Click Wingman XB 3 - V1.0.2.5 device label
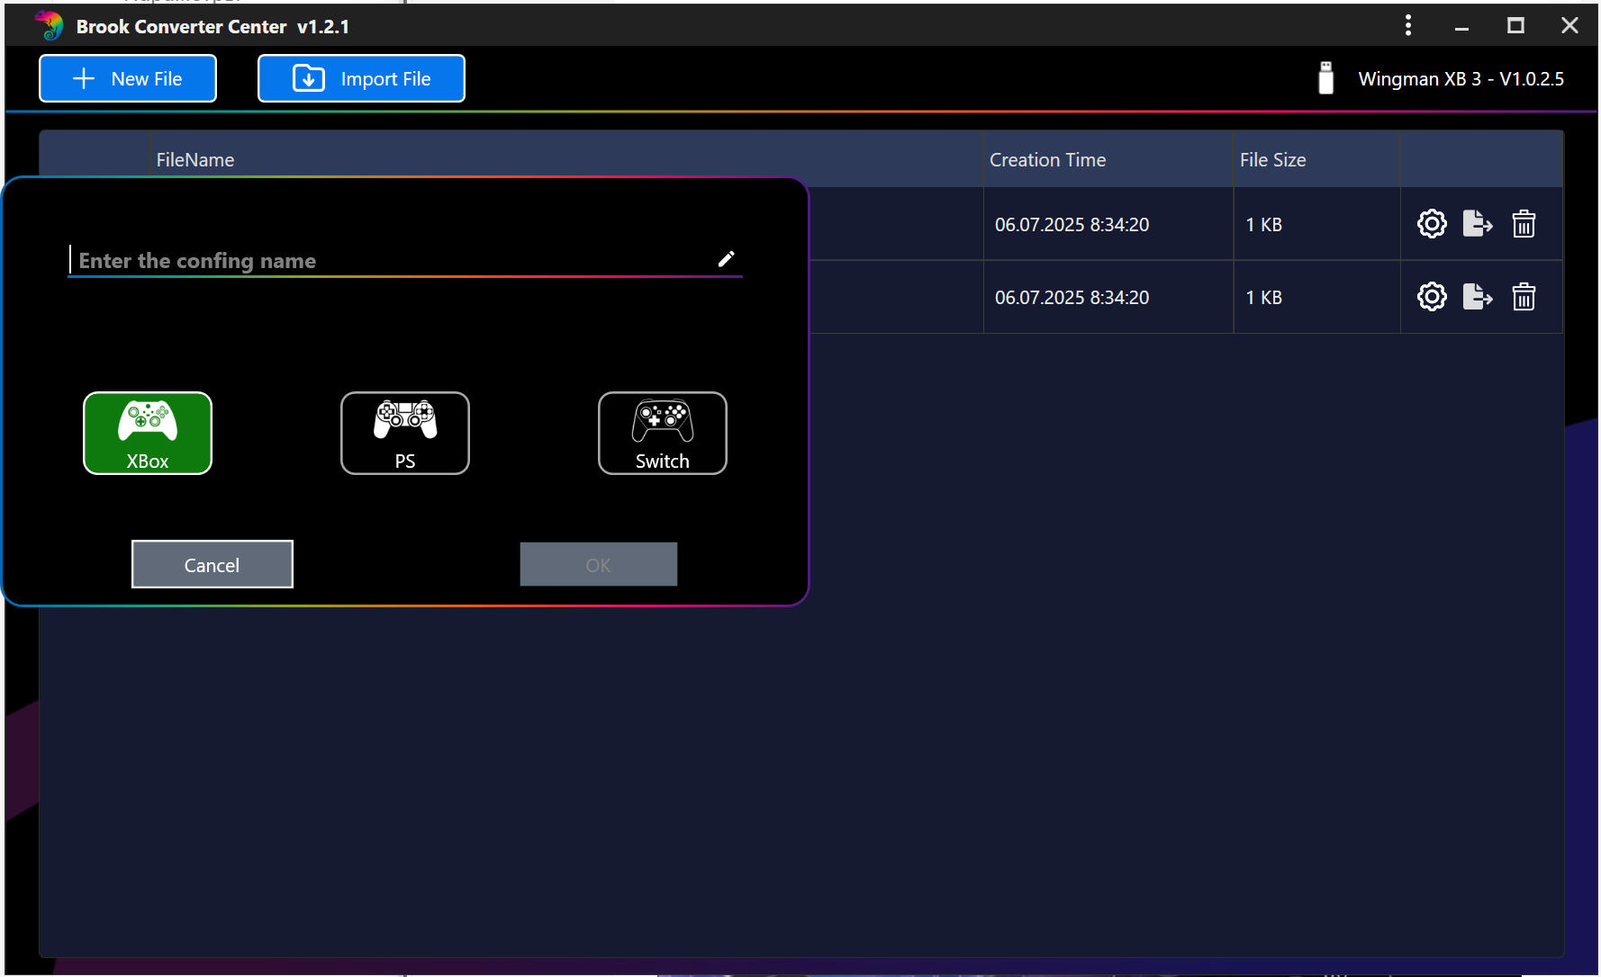Screen dimensions: 1601x977 click(x=1461, y=78)
